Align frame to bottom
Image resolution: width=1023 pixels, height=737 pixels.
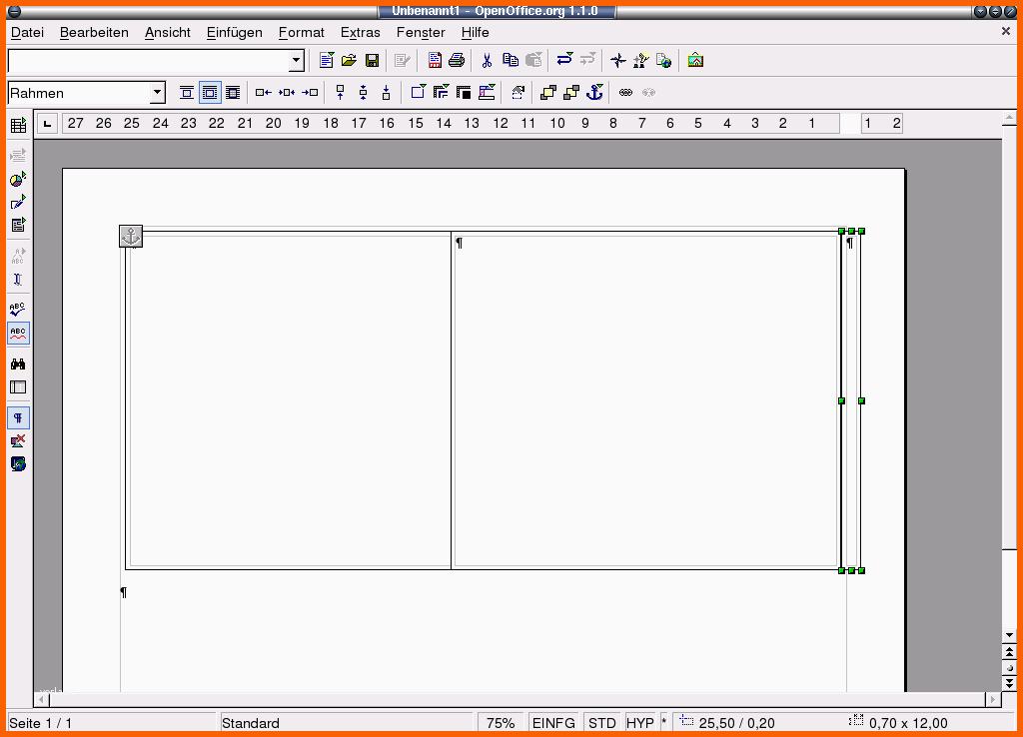click(387, 93)
